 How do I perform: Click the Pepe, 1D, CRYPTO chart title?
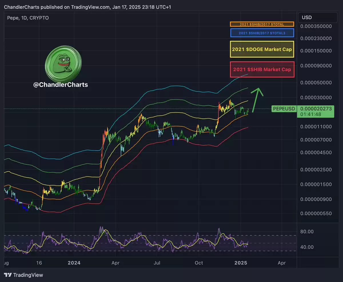tap(28, 18)
